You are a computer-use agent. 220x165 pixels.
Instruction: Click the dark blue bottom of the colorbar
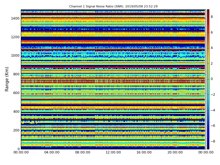tap(208, 147)
